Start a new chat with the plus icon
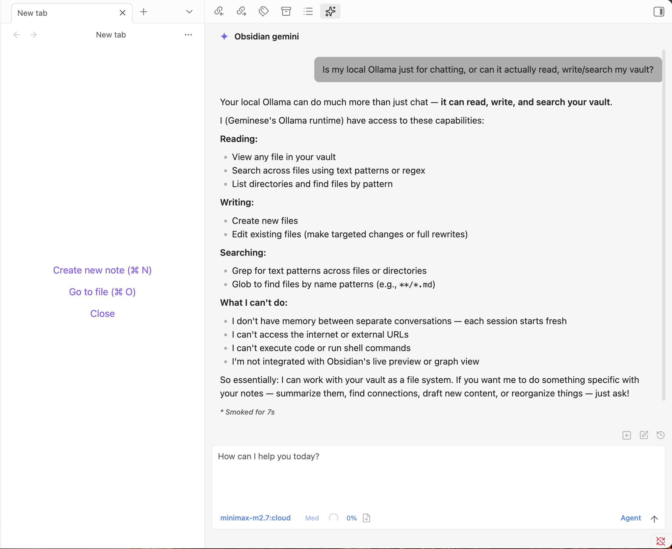Screen dimensions: 672x549 [x=627, y=435]
